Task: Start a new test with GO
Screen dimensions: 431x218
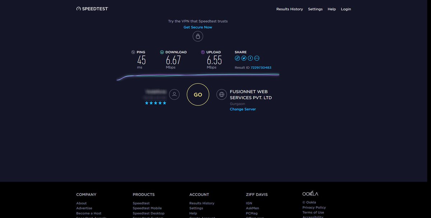Action: click(198, 94)
